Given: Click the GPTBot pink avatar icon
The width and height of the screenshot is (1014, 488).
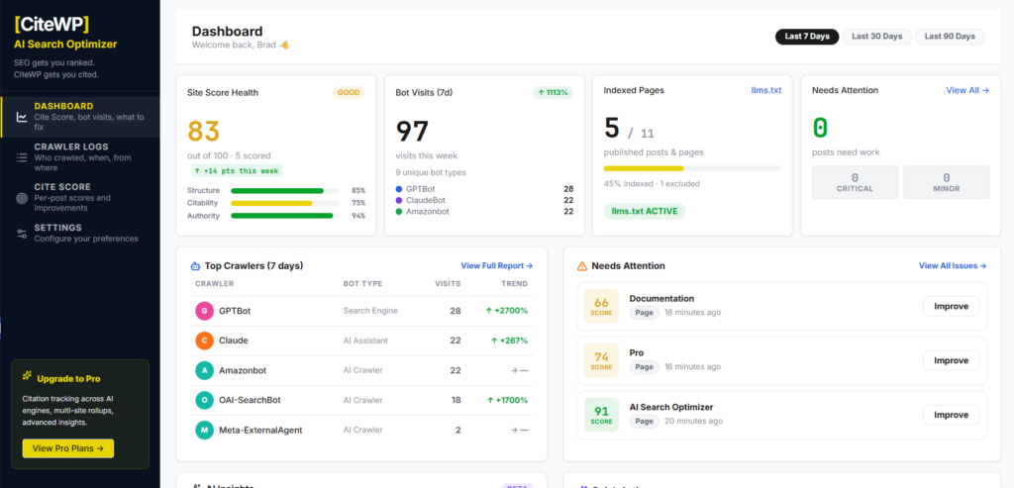Looking at the screenshot, I should pyautogui.click(x=204, y=311).
